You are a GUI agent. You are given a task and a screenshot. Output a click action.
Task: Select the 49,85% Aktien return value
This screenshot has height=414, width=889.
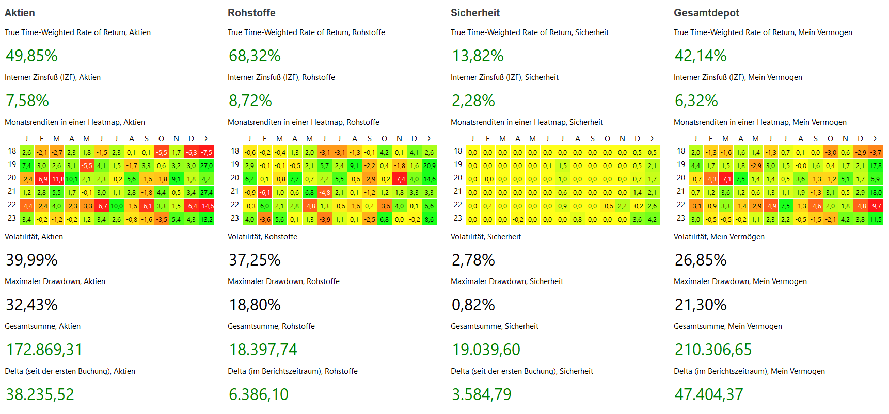point(31,56)
